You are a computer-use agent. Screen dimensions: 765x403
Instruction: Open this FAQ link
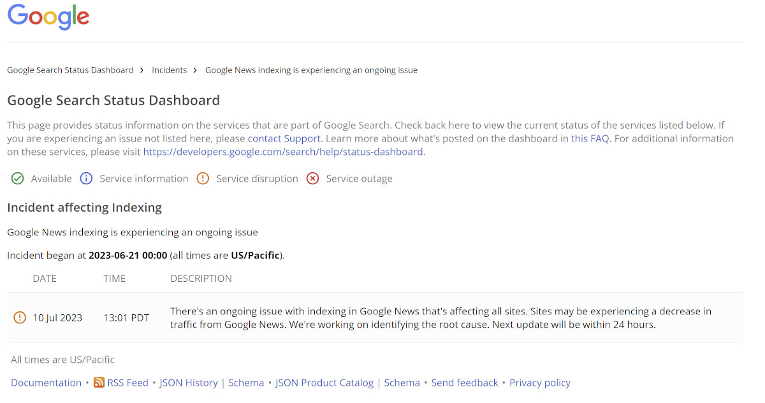[590, 138]
